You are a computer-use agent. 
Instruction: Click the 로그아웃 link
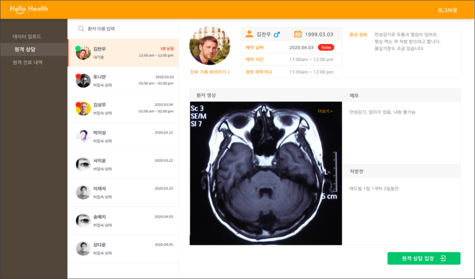448,10
